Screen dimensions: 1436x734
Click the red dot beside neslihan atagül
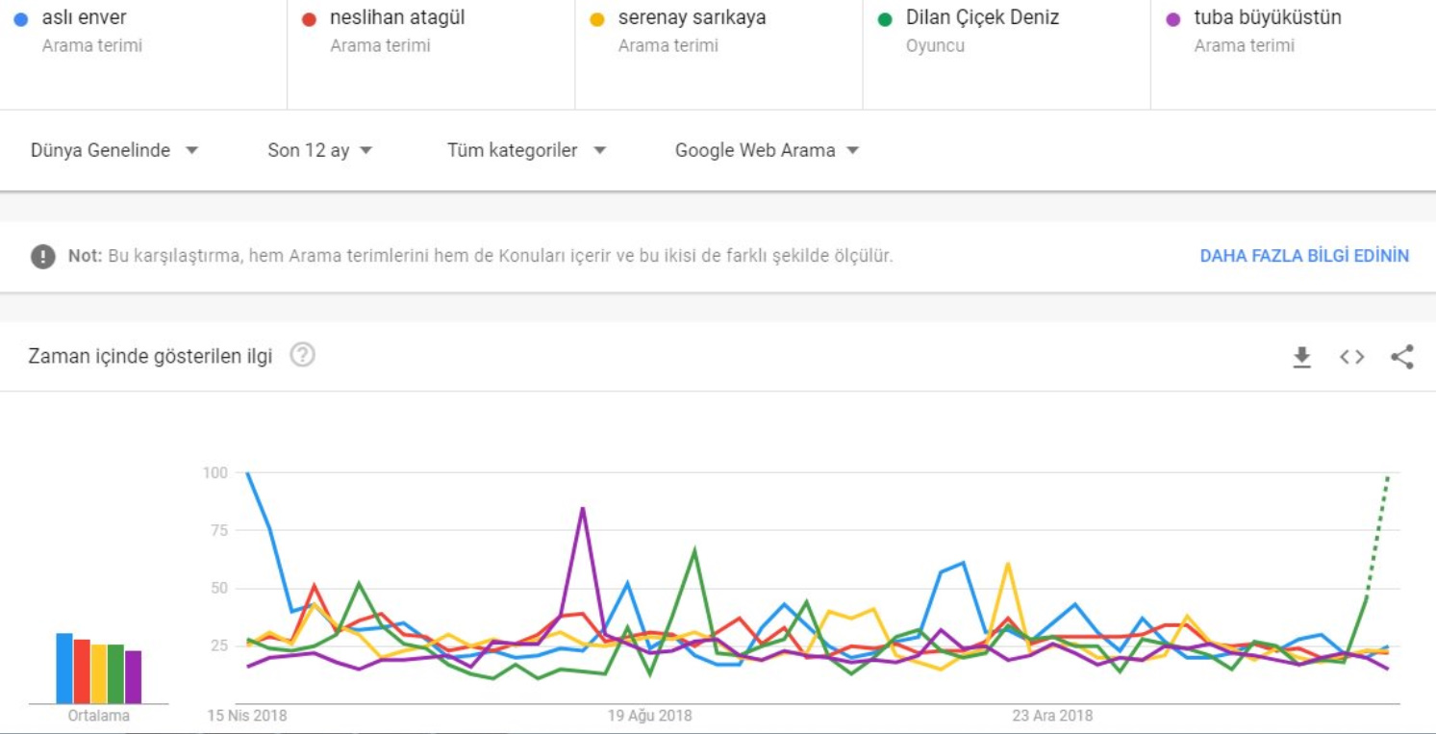(x=309, y=19)
